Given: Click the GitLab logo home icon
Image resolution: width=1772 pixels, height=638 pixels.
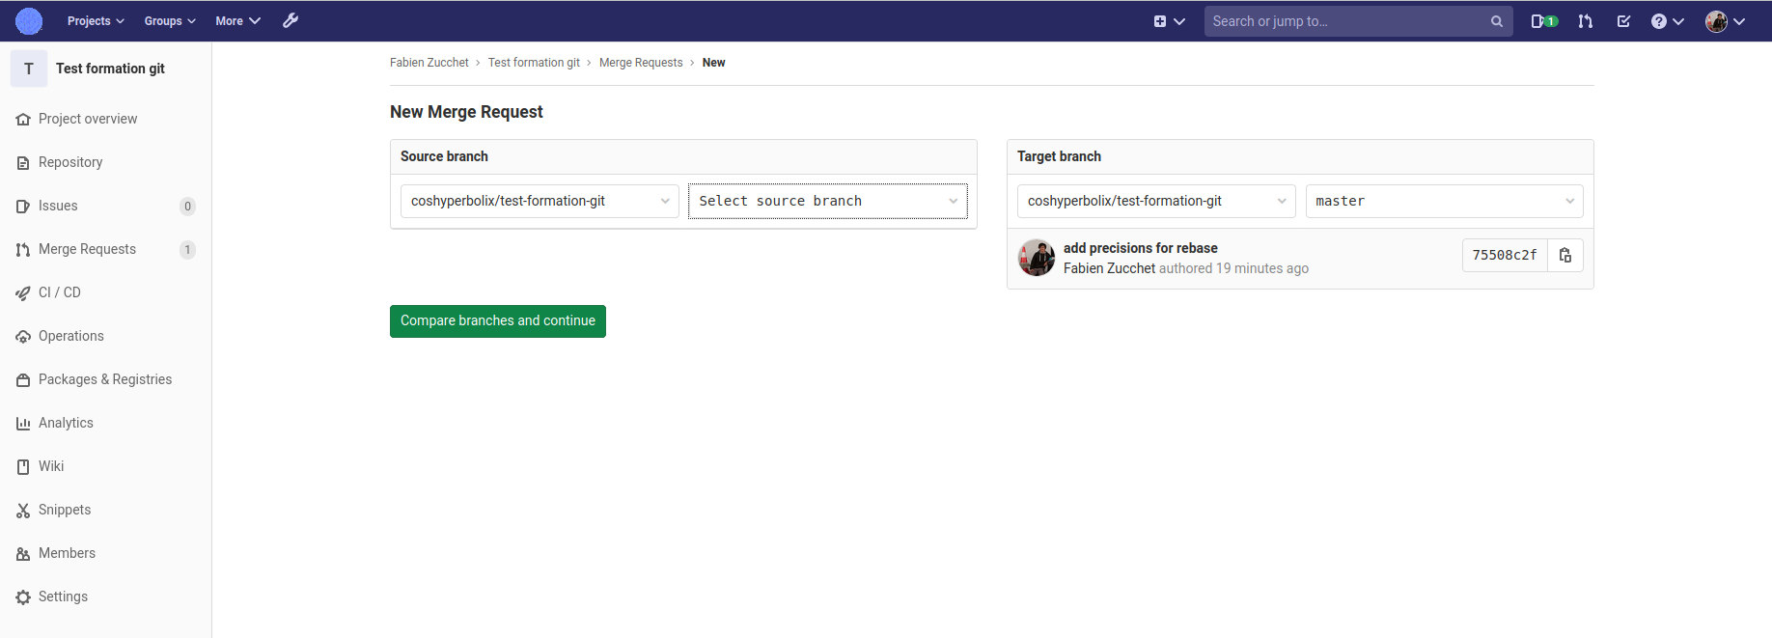Looking at the screenshot, I should tap(29, 20).
